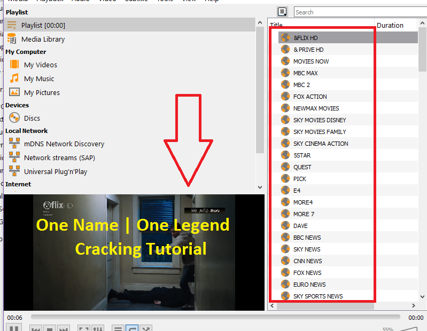The image size is (427, 331).
Task: Click the video preview area
Action: [134, 252]
